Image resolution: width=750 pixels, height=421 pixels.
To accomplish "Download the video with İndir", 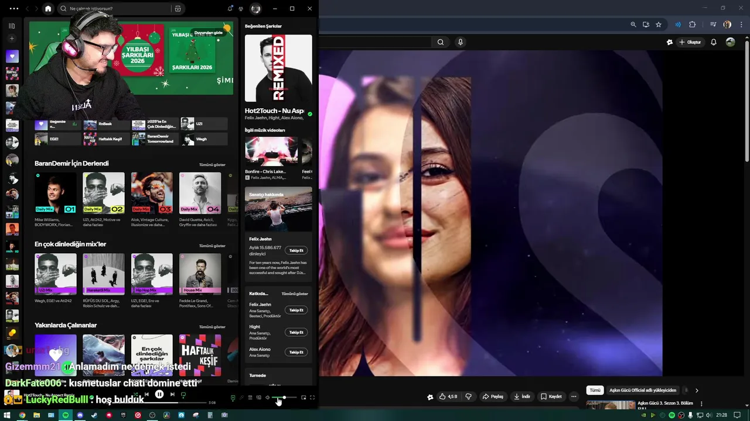I will 521,396.
